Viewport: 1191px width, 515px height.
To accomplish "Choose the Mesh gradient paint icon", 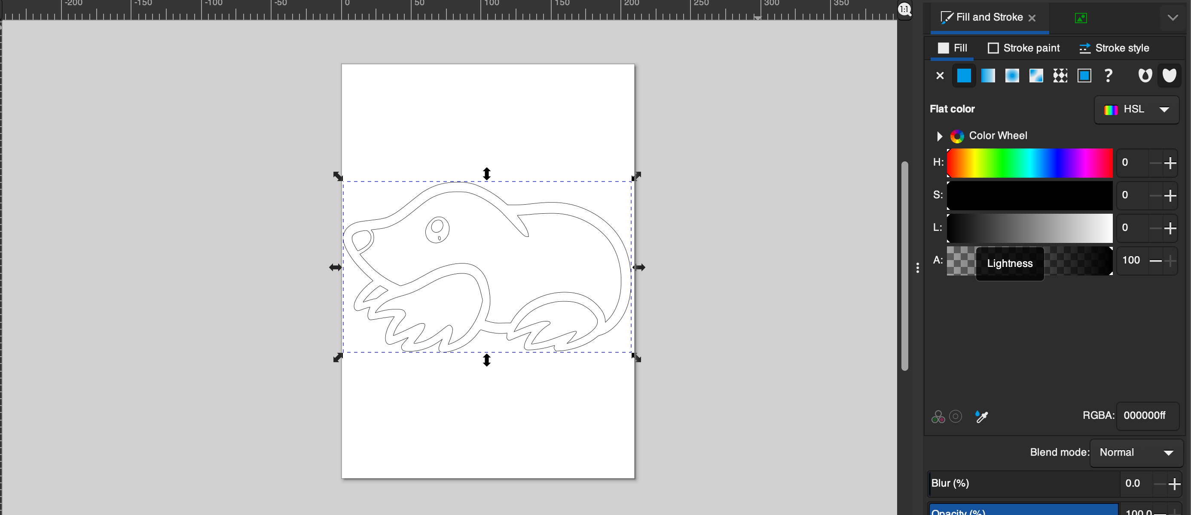I will [1036, 76].
